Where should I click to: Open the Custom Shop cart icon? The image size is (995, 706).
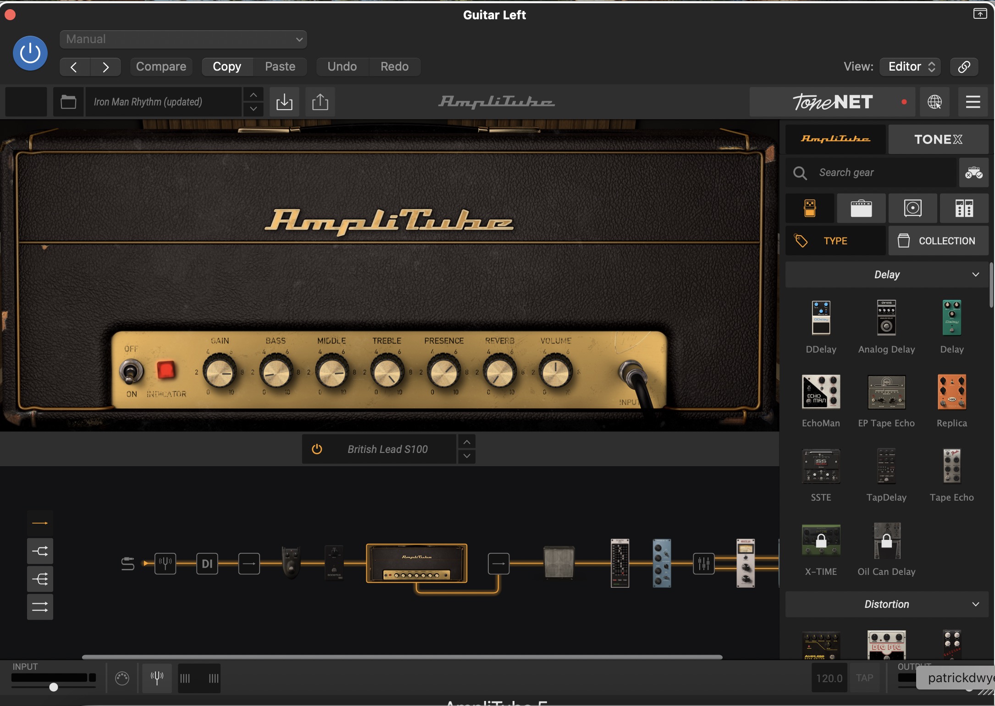pyautogui.click(x=974, y=172)
